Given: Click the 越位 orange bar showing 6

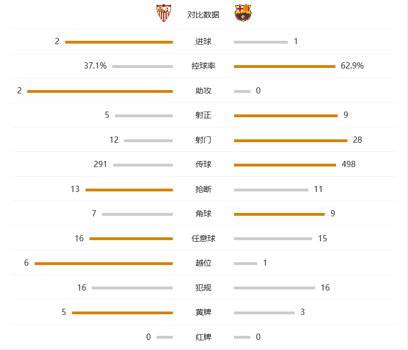Looking at the screenshot, I should click(104, 264).
